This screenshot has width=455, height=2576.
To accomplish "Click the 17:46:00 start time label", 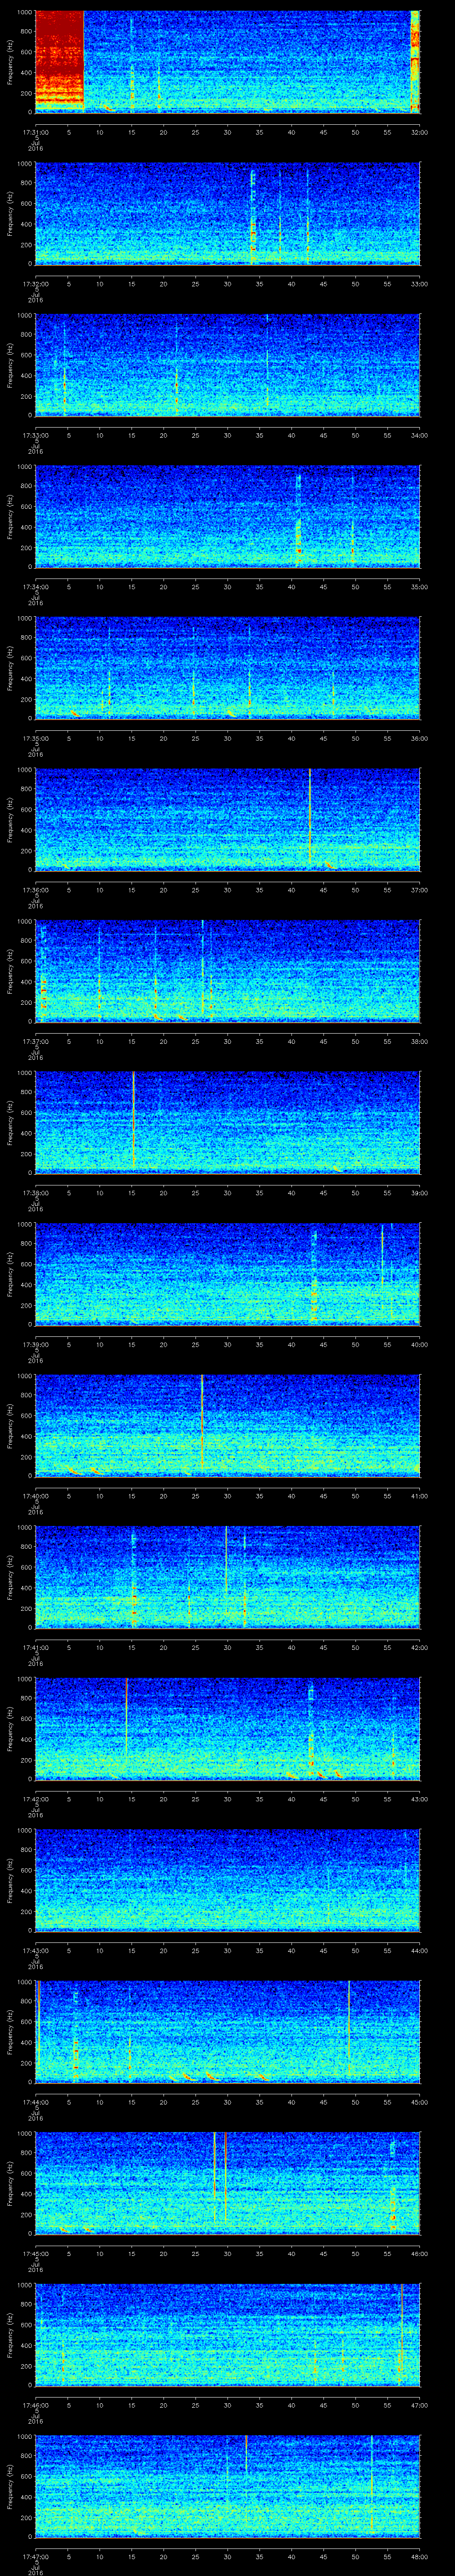I will click(35, 2404).
